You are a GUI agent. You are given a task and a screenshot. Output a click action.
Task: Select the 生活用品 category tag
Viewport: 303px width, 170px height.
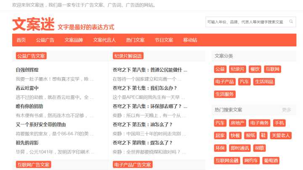(x=264, y=82)
